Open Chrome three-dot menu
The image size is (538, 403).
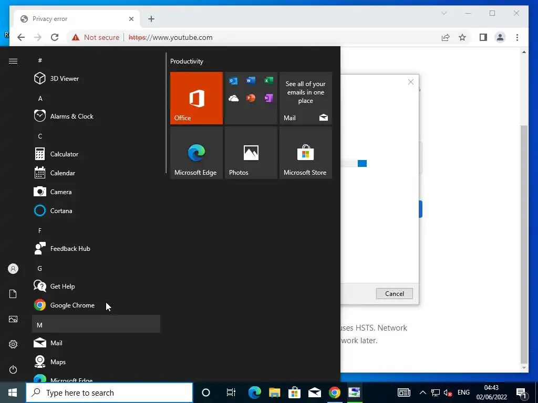point(517,37)
